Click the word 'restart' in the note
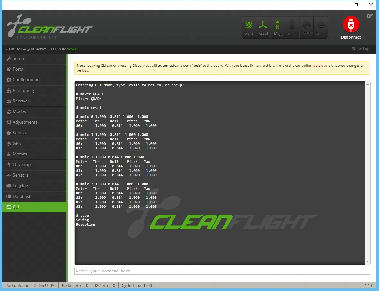Screen dimensions: 379x291 318,66
